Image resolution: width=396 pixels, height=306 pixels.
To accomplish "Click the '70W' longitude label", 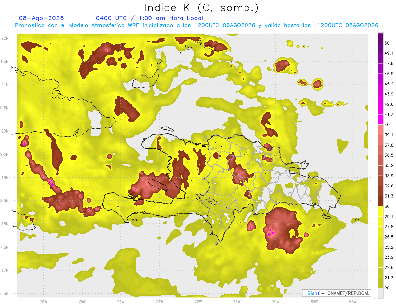I will [x=275, y=301].
